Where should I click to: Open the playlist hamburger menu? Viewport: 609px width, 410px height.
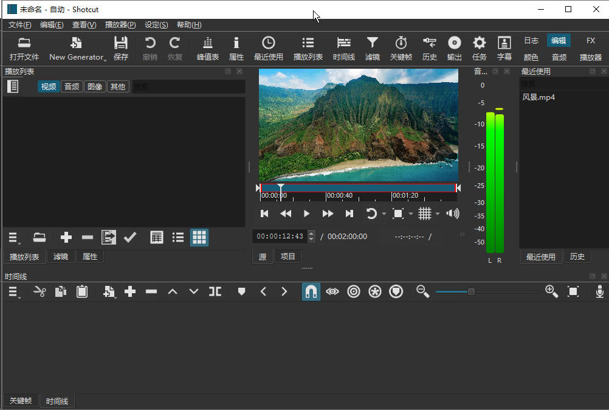(x=14, y=237)
